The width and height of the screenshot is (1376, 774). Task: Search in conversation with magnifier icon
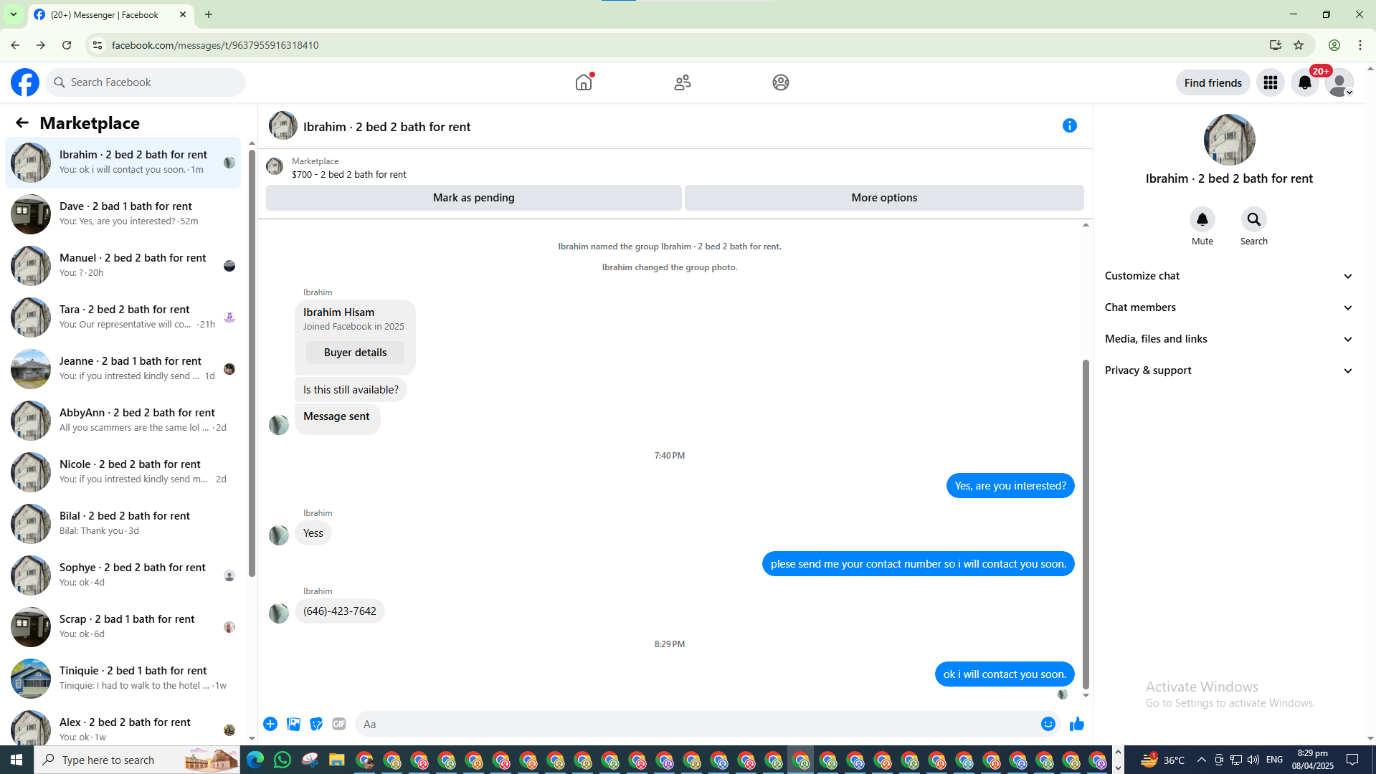pyautogui.click(x=1254, y=219)
